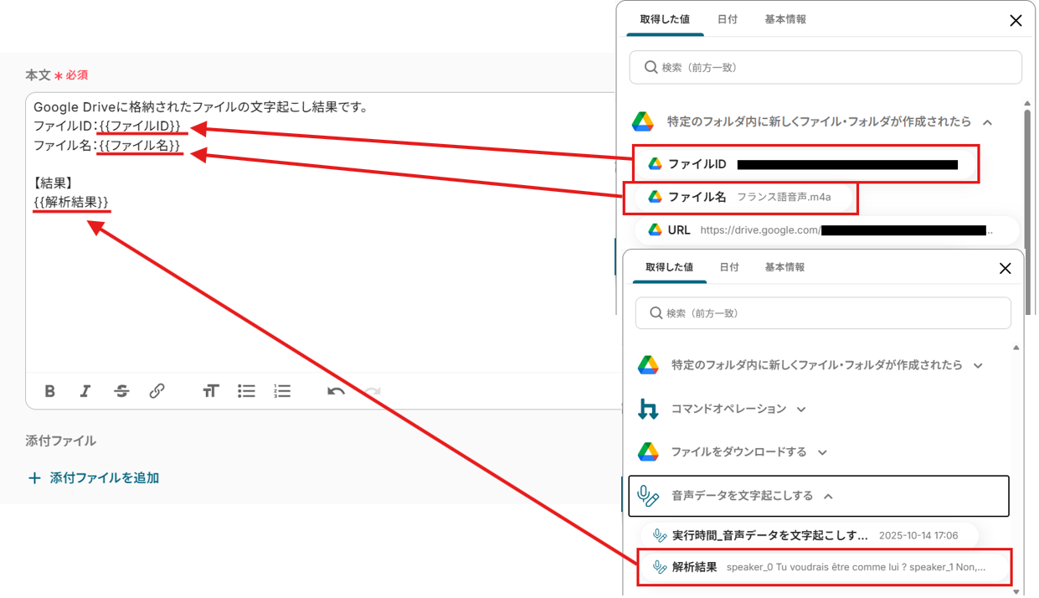
Task: Click the upper value list's vertical scrollbar
Action: pyautogui.click(x=1027, y=168)
